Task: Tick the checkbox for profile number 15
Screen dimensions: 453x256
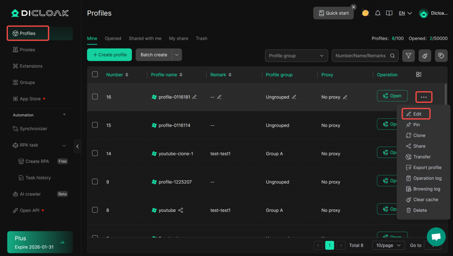Action: 95,125
